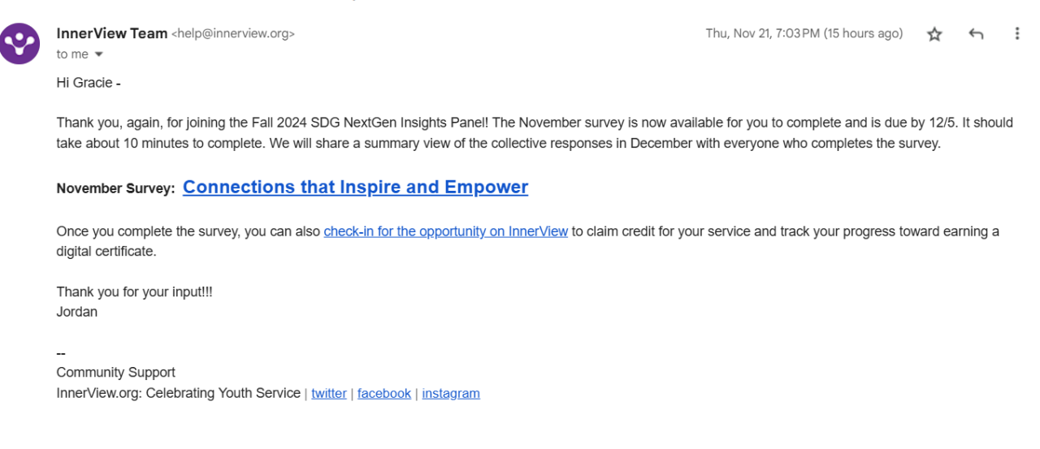Click the help@innerview.org email address

pyautogui.click(x=233, y=34)
